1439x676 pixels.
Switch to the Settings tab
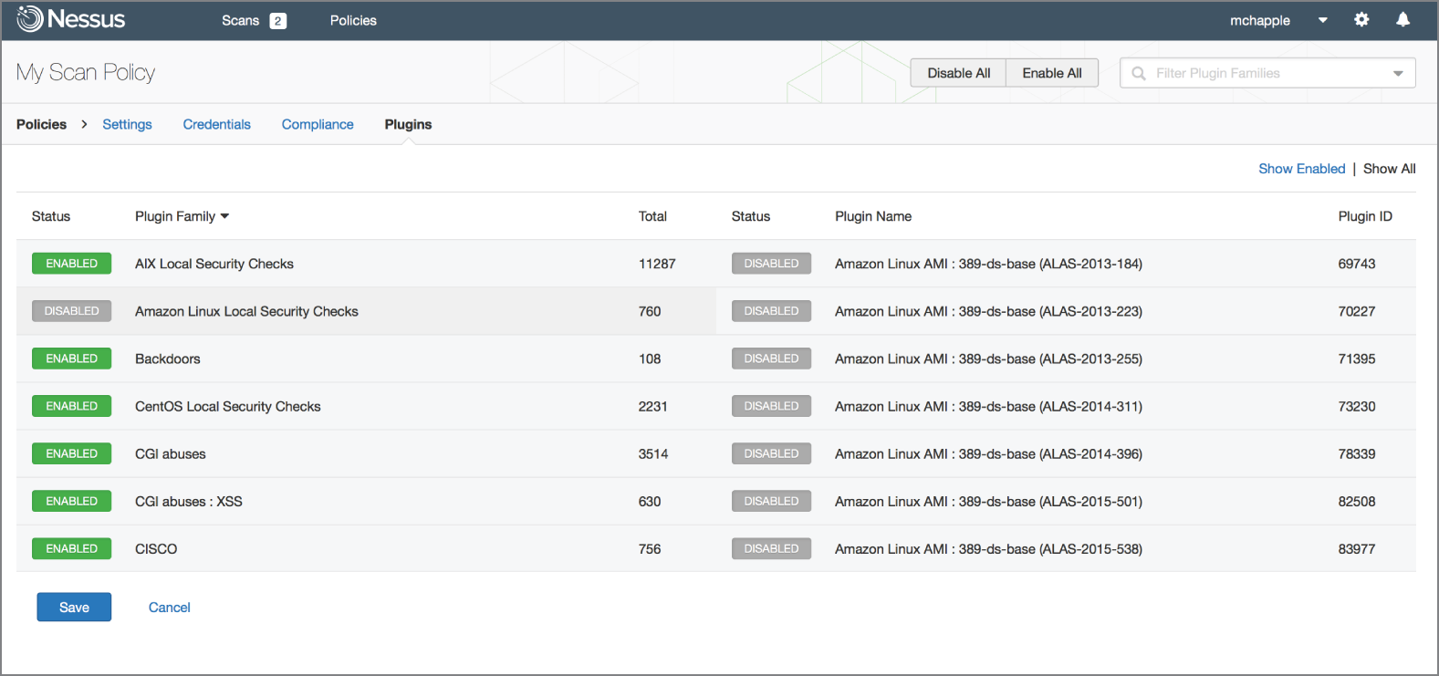pos(127,124)
